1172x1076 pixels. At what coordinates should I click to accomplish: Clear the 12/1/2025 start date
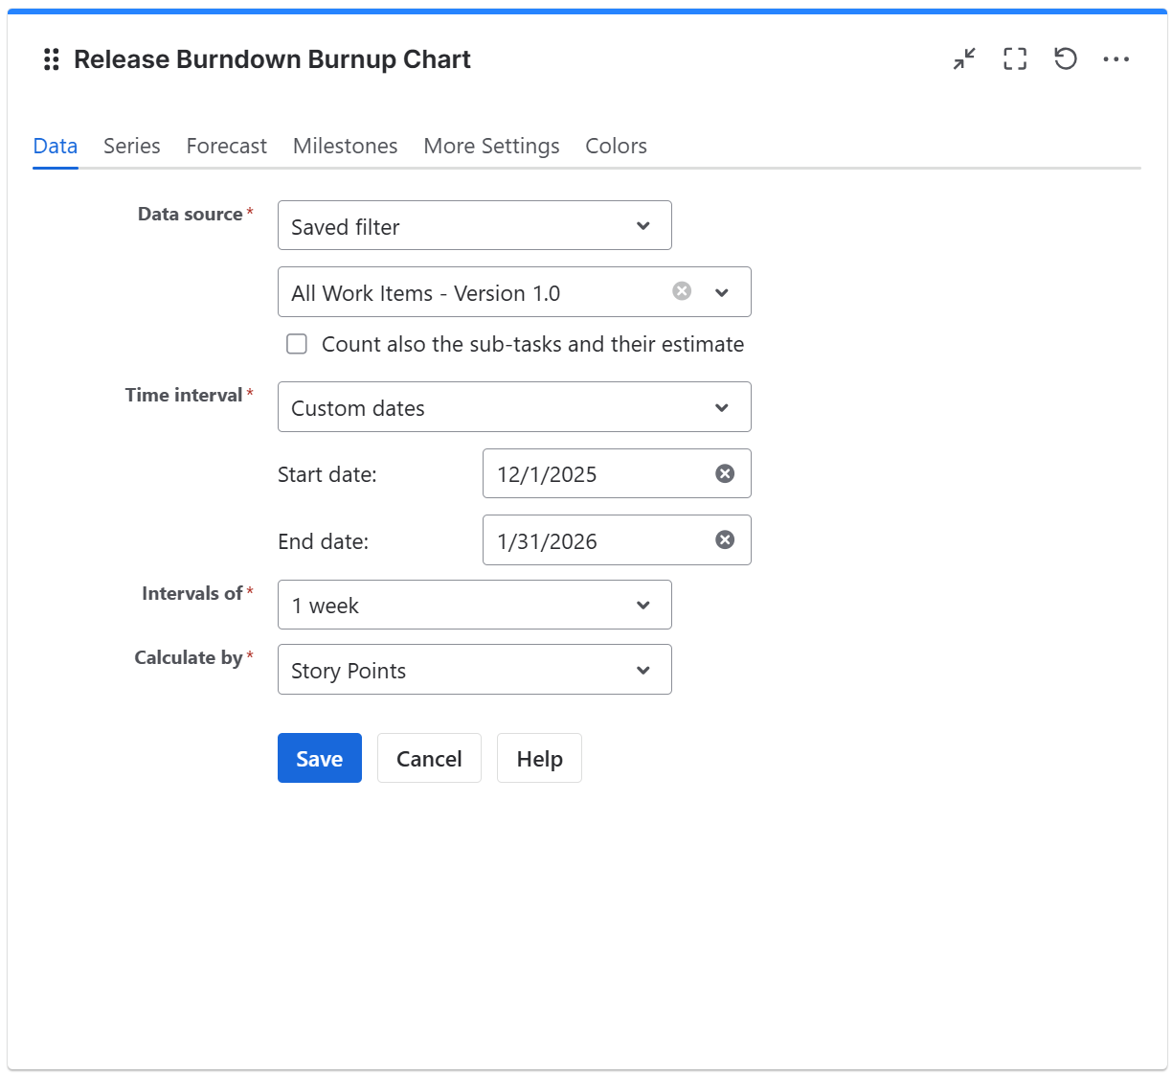pyautogui.click(x=724, y=472)
